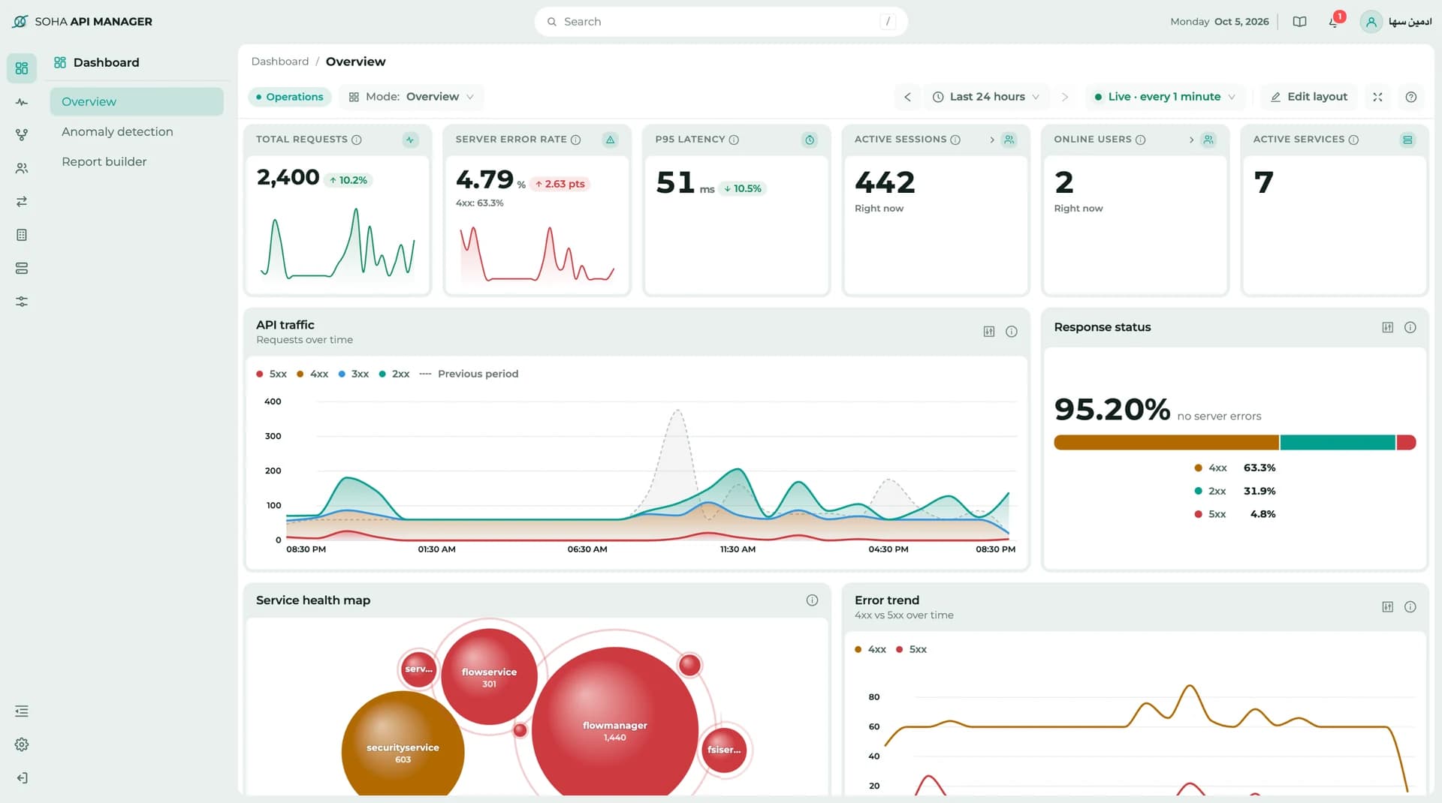Open the Last 24 hours time range dropdown
Screen dimensions: 1442x803
pos(986,97)
